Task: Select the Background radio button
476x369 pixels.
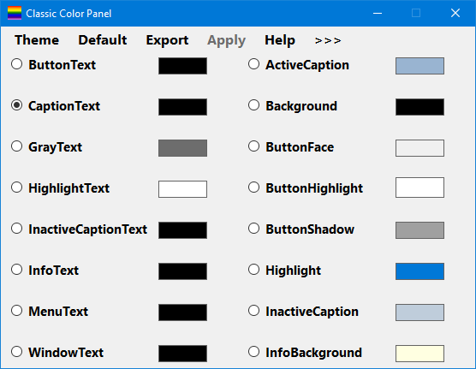Action: click(x=253, y=105)
